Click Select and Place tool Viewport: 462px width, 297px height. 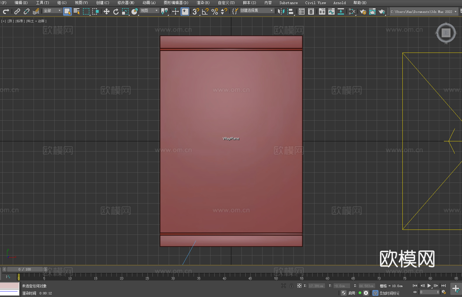click(135, 11)
